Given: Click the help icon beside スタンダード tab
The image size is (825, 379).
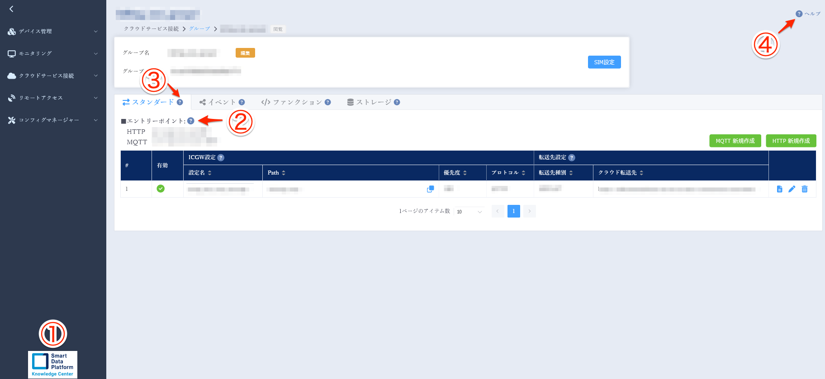Looking at the screenshot, I should [x=180, y=102].
